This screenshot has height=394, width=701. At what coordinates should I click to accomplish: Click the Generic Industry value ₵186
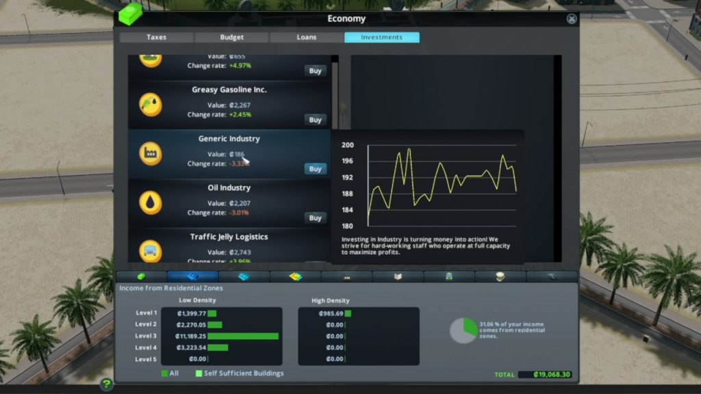pos(237,155)
